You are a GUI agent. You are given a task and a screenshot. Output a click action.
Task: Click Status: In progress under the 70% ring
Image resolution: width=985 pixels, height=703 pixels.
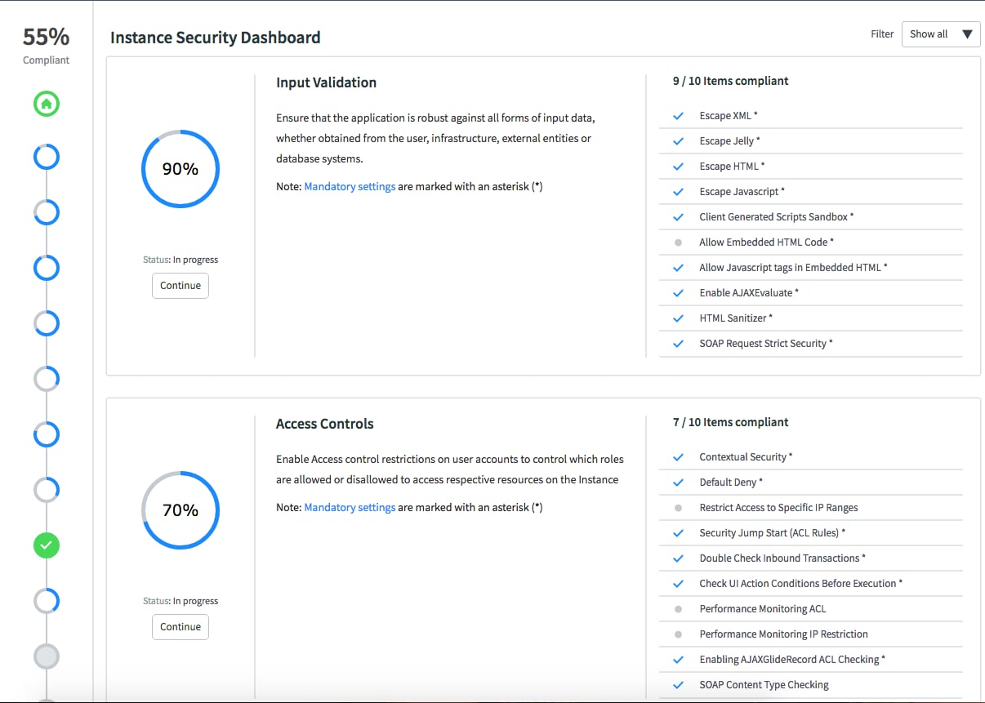point(181,601)
